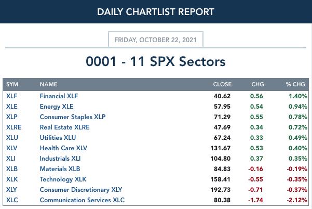Viewport: 312px width, 209px height.
Task: Open Communication Services XLC link
Action: pos(82,200)
